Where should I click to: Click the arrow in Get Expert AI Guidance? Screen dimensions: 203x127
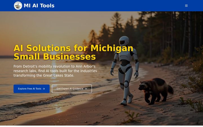86,89
